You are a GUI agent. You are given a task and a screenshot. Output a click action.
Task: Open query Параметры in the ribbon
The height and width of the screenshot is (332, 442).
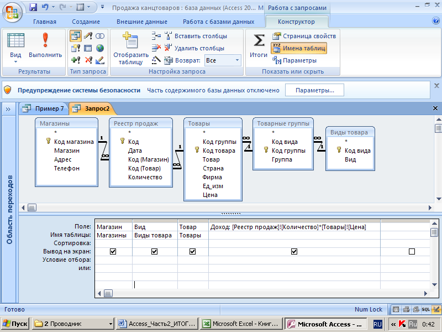coord(294,60)
